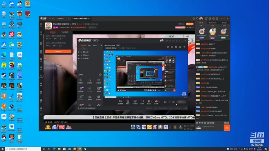Open the Steam desktop shortcut
269x151 pixels.
click(4, 76)
